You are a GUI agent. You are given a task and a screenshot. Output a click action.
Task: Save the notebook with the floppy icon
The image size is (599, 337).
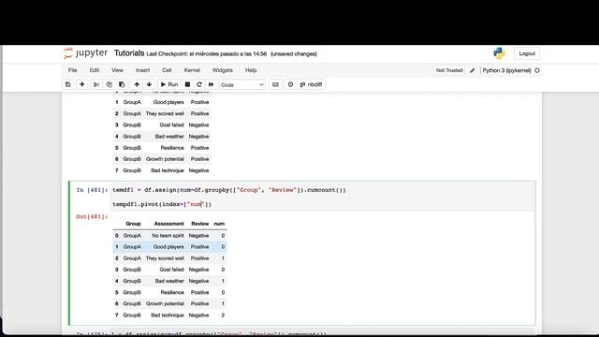tap(68, 84)
